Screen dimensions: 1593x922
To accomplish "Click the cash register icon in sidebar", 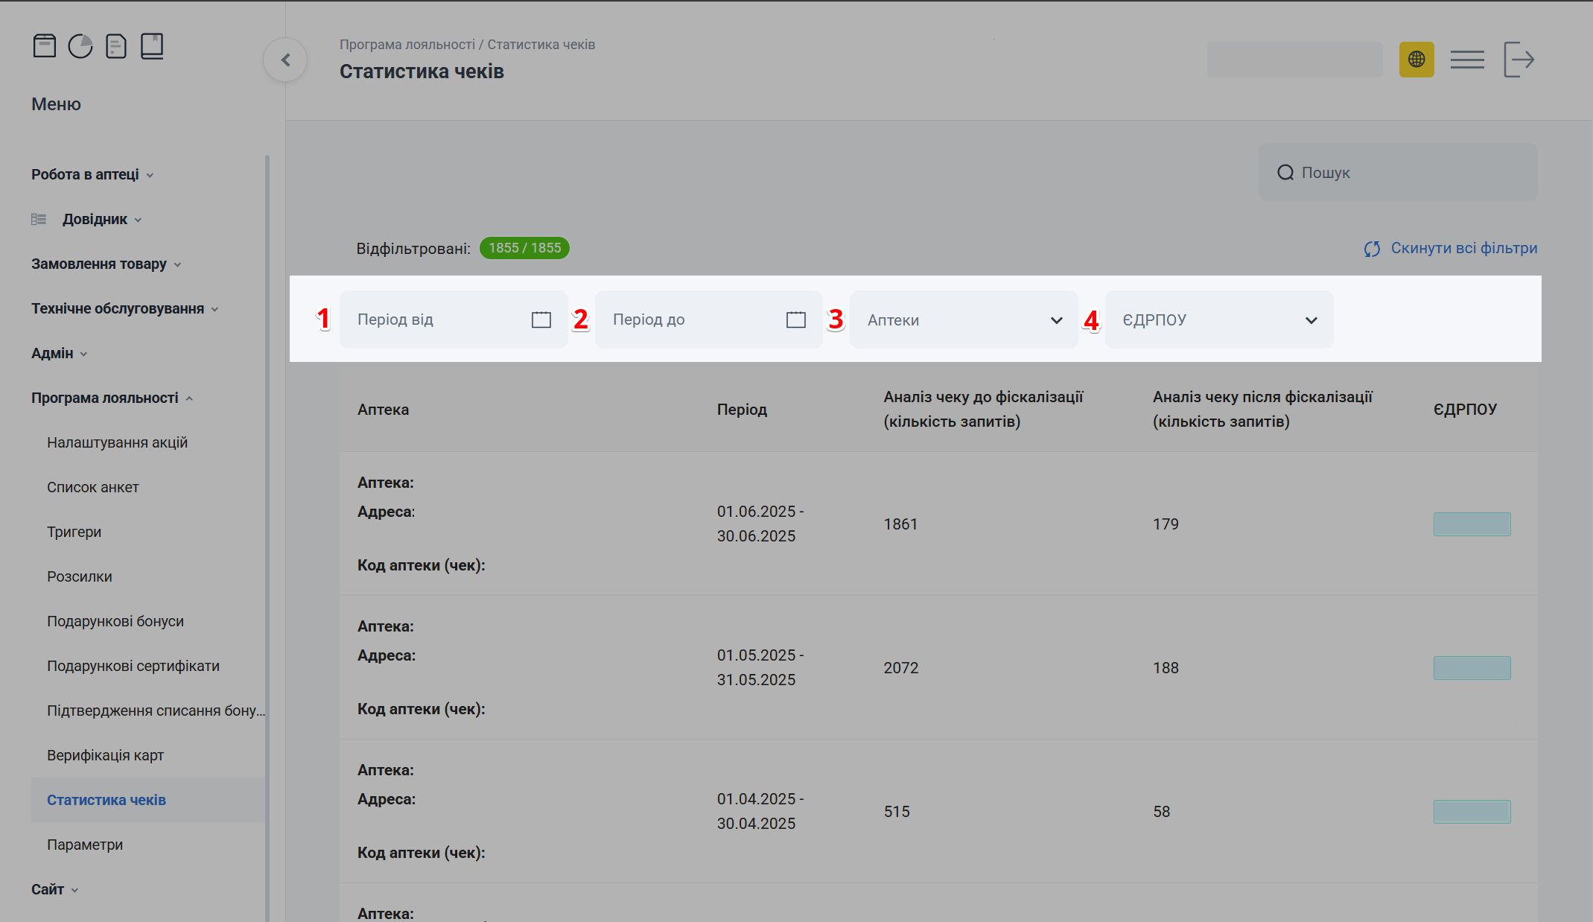I will 45,46.
